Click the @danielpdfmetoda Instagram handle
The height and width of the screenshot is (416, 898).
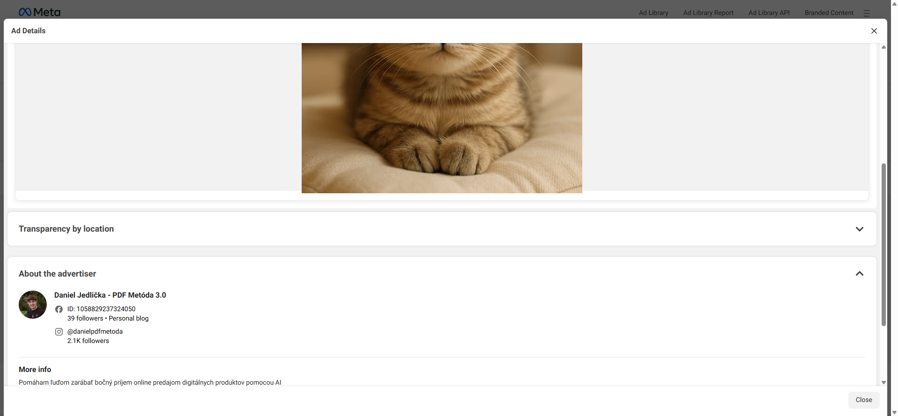(95, 331)
